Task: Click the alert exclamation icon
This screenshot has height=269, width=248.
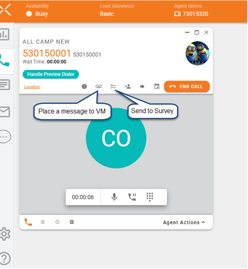Action: click(x=84, y=87)
